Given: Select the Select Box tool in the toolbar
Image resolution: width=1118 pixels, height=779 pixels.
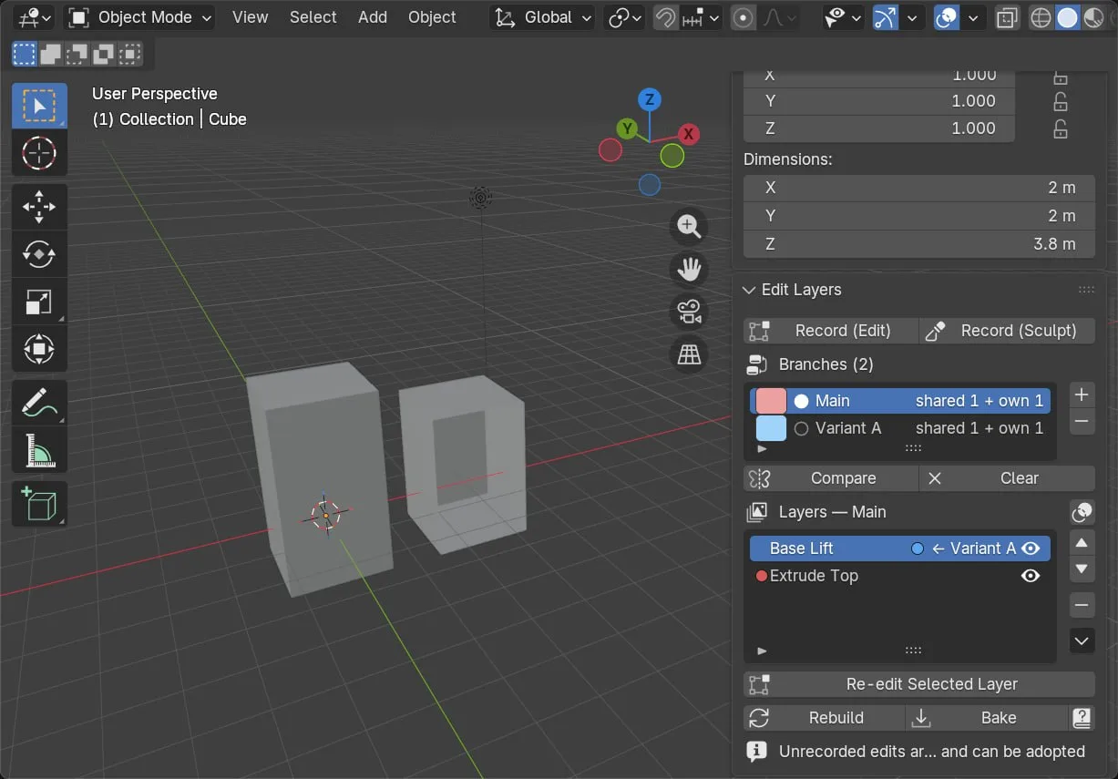Looking at the screenshot, I should (39, 106).
